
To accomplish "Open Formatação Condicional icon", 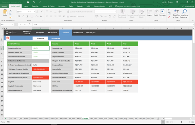I will coord(122,12).
